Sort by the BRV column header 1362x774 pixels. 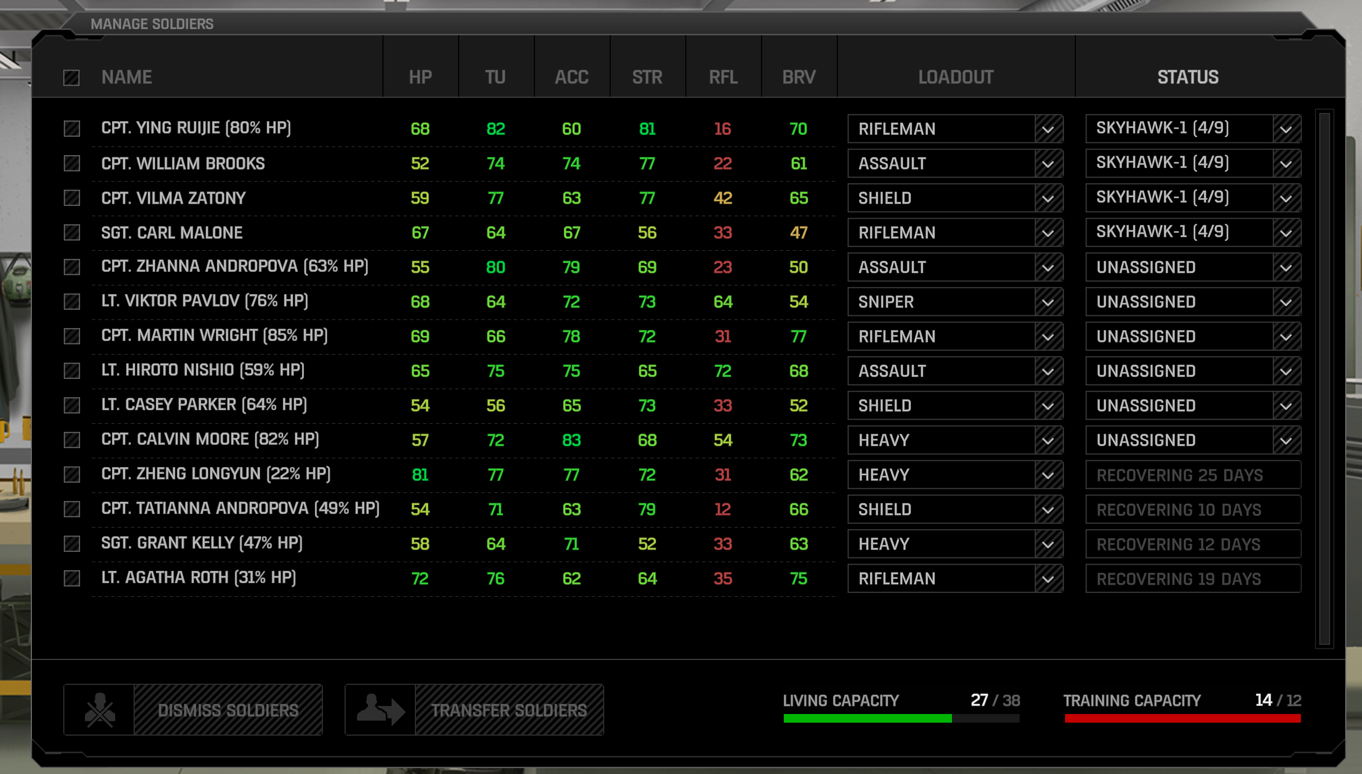pyautogui.click(x=799, y=77)
